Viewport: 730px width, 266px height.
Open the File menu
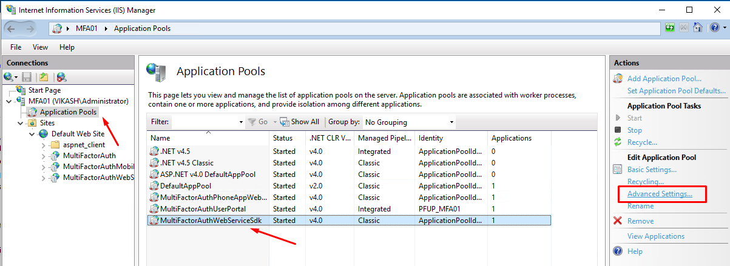click(x=16, y=47)
